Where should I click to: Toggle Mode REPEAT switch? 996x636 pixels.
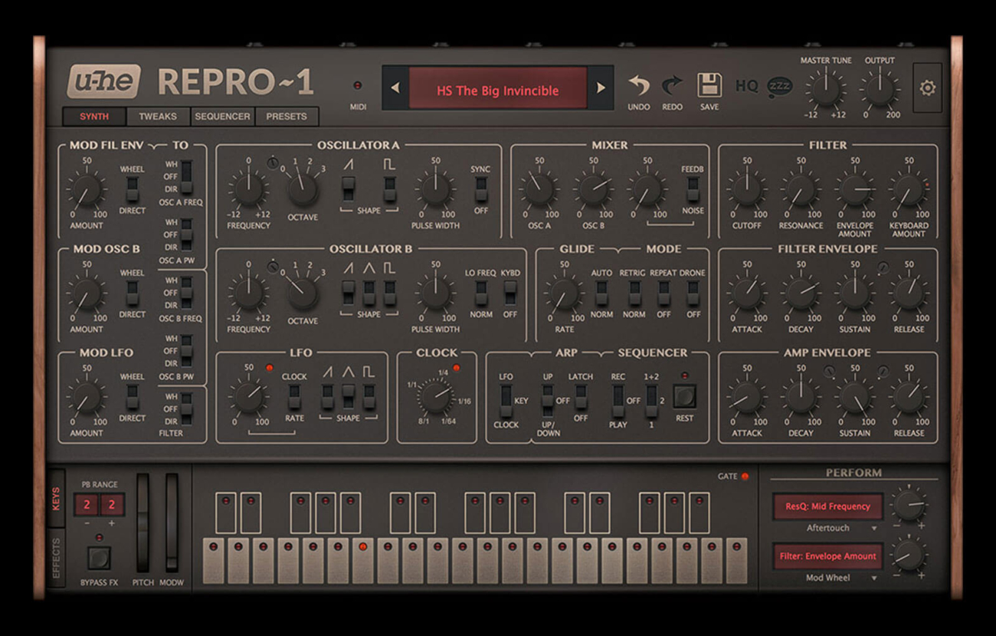click(x=663, y=293)
